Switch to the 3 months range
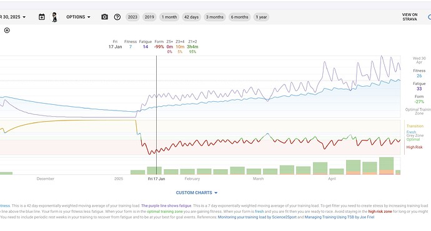The height and width of the screenshot is (231, 431). (x=215, y=17)
